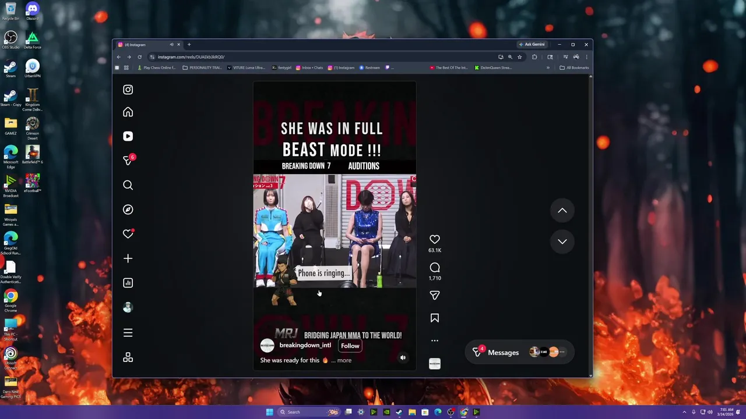Create a new post with plus icon
Image resolution: width=746 pixels, height=419 pixels.
pyautogui.click(x=128, y=258)
